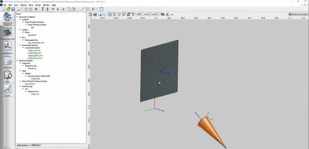Open the View menu
The width and height of the screenshot is (309, 149).
pyautogui.click(x=16, y=5)
